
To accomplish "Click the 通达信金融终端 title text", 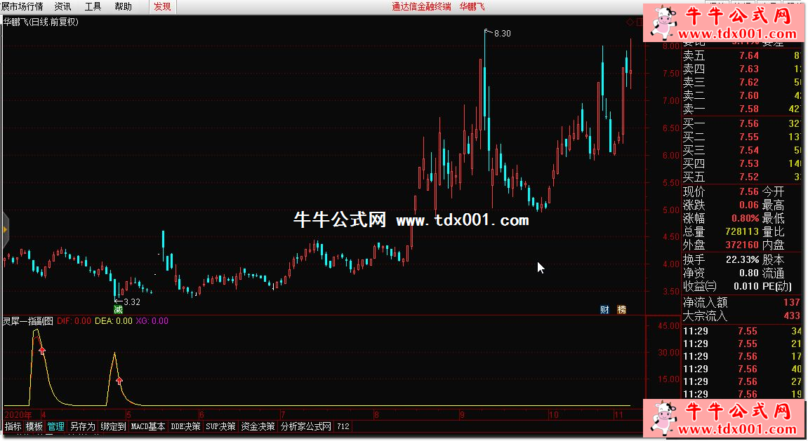I will pyautogui.click(x=421, y=7).
